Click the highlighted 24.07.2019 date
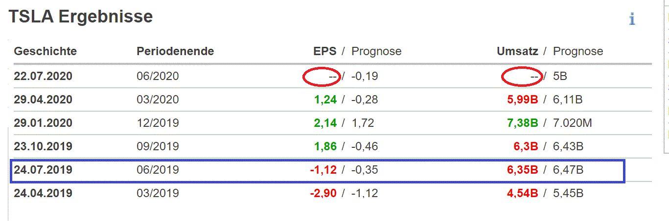The image size is (669, 221). pos(43,170)
